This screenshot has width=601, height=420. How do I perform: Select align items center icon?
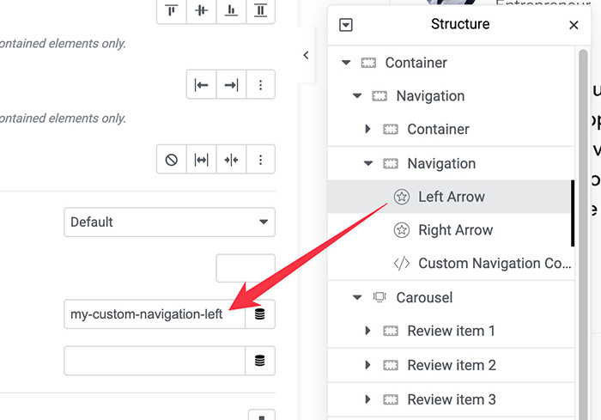[x=201, y=10]
